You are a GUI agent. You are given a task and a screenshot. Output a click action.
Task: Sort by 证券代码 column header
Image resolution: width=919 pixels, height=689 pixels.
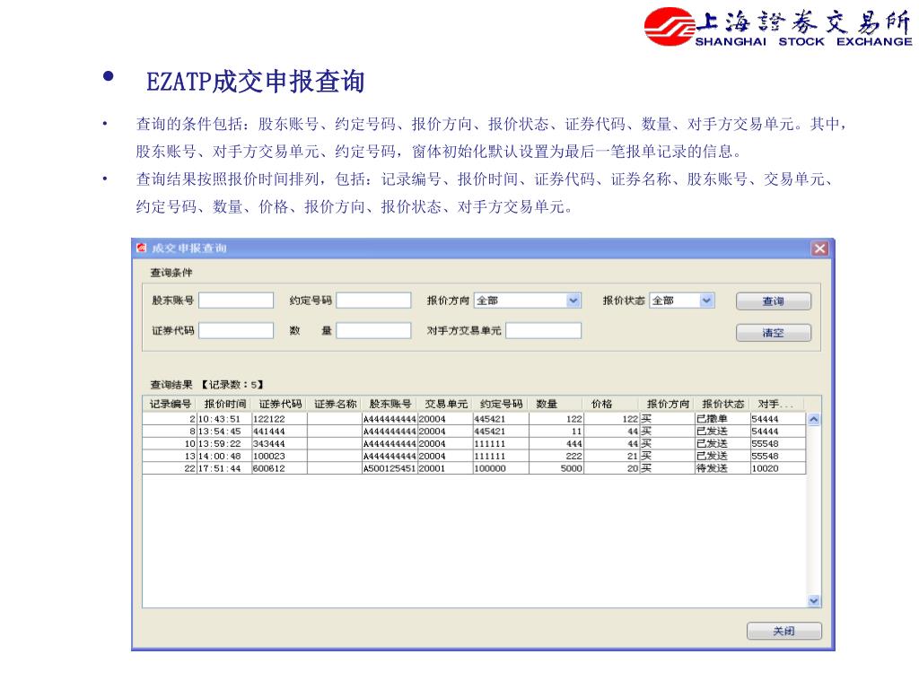pos(280,405)
